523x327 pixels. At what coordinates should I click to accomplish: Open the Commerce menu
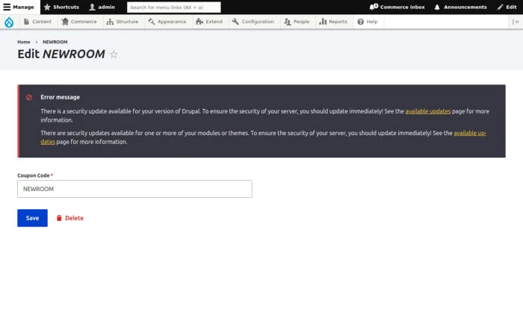79,22
